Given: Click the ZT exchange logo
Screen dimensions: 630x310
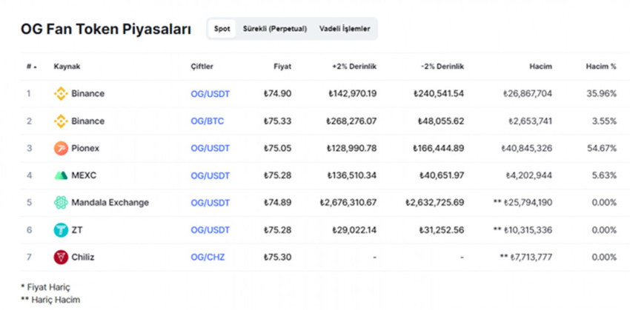Looking at the screenshot, I should 61,230.
